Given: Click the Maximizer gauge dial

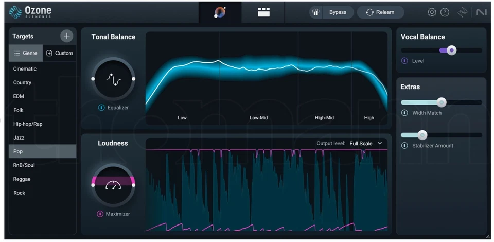Looking at the screenshot, I should pos(113,185).
